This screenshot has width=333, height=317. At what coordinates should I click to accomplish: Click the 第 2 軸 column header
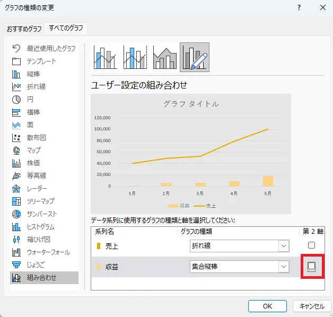[x=313, y=231]
